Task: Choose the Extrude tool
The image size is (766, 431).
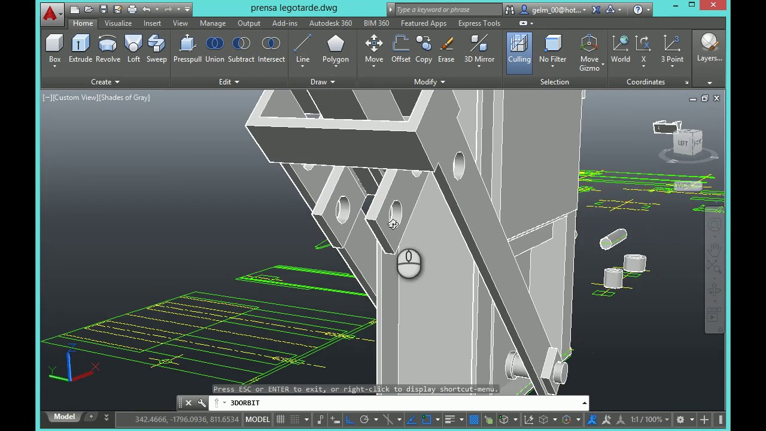Action: point(80,49)
